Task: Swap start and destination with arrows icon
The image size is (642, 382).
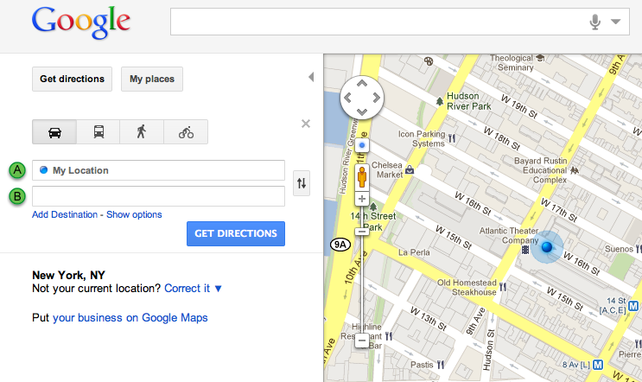Action: (302, 183)
